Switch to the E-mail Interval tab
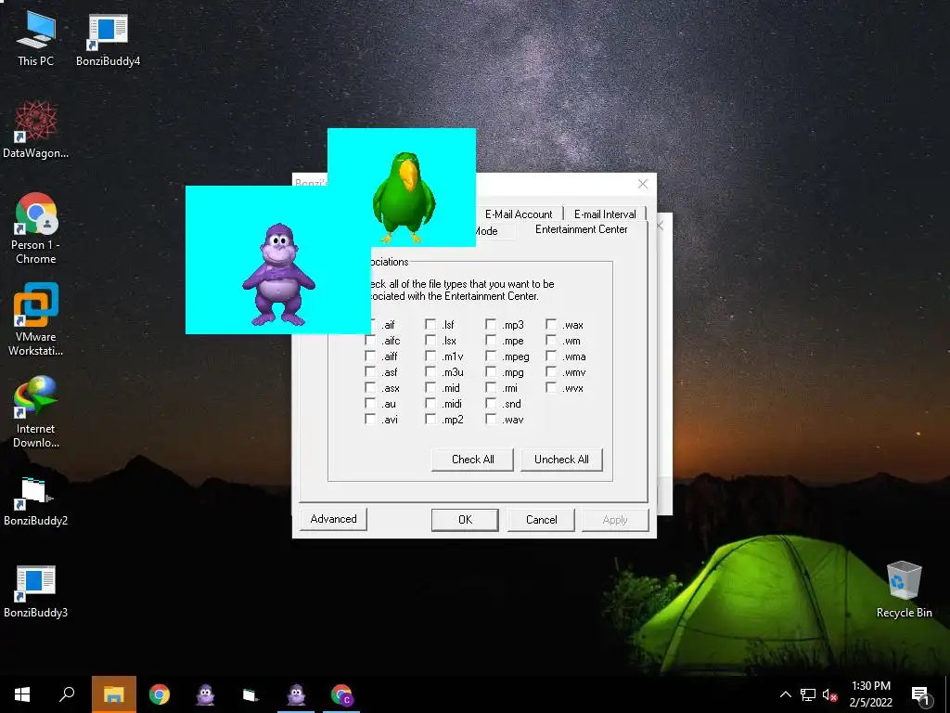This screenshot has height=713, width=950. pyautogui.click(x=605, y=214)
